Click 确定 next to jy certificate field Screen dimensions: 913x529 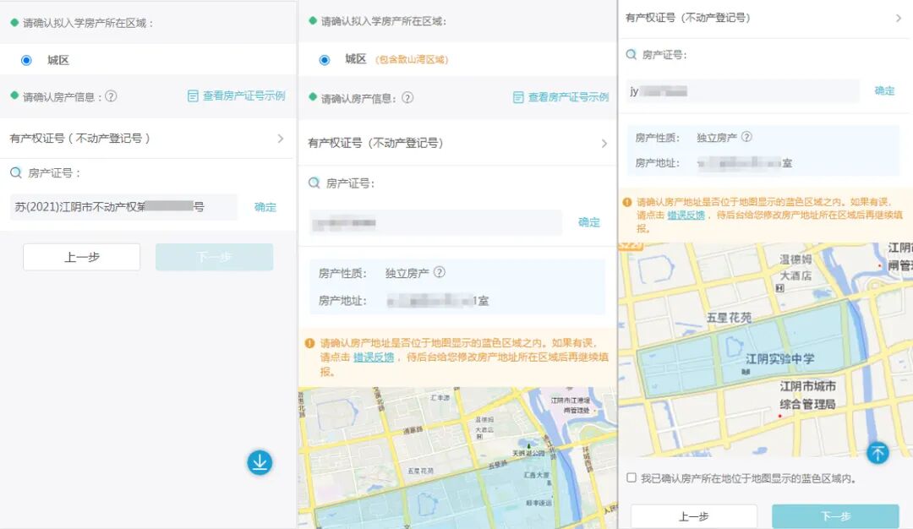(884, 90)
